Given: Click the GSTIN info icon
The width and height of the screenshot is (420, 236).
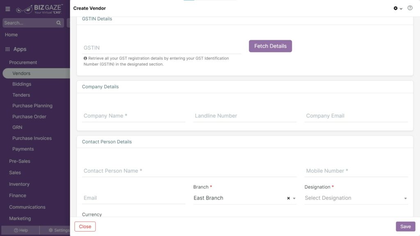Looking at the screenshot, I should [85, 58].
